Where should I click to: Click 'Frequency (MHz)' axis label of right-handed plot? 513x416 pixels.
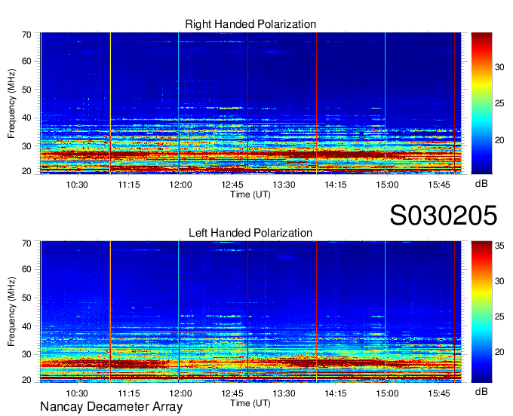pyautogui.click(x=11, y=103)
